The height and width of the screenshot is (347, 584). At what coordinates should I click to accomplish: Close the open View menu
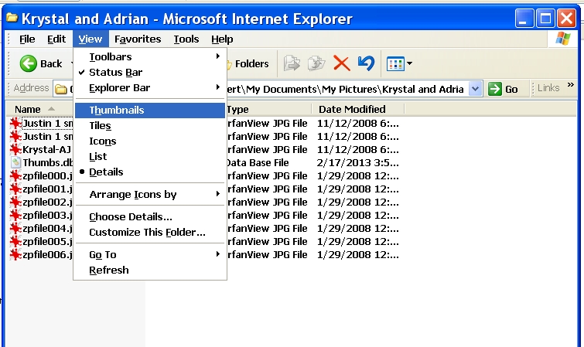(91, 39)
